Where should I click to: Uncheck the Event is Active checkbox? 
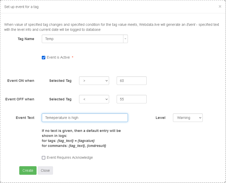pos(44,58)
